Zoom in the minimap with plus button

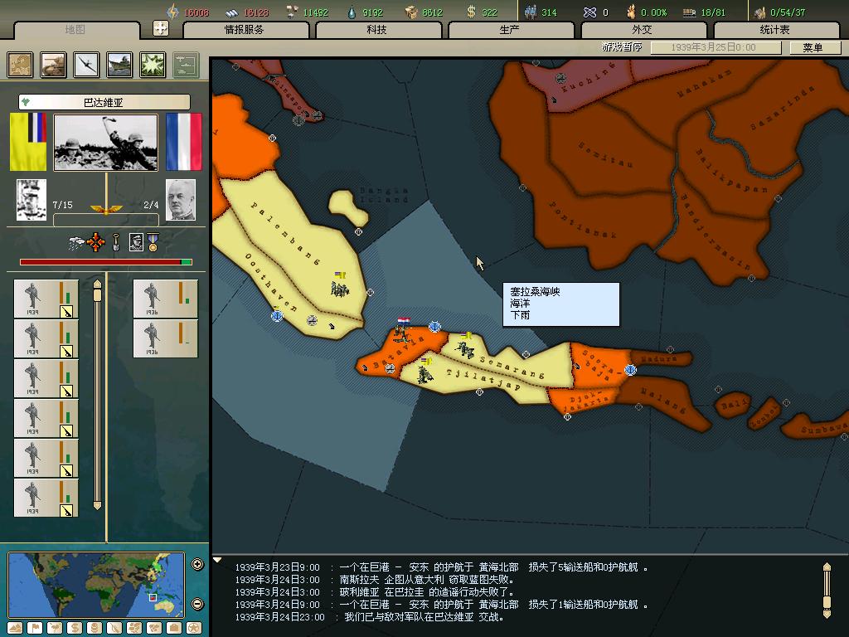point(197,564)
